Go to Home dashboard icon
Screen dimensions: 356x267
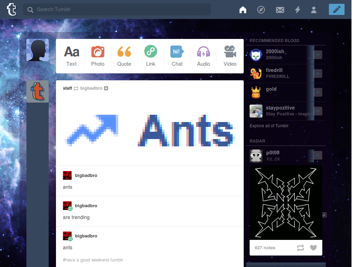[243, 10]
